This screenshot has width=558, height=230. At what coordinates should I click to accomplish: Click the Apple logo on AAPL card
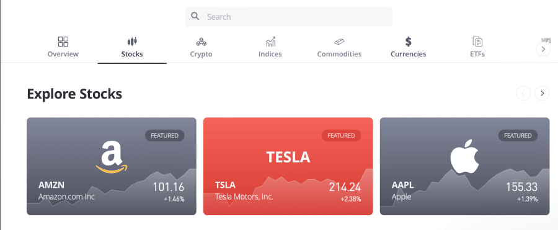point(465,156)
